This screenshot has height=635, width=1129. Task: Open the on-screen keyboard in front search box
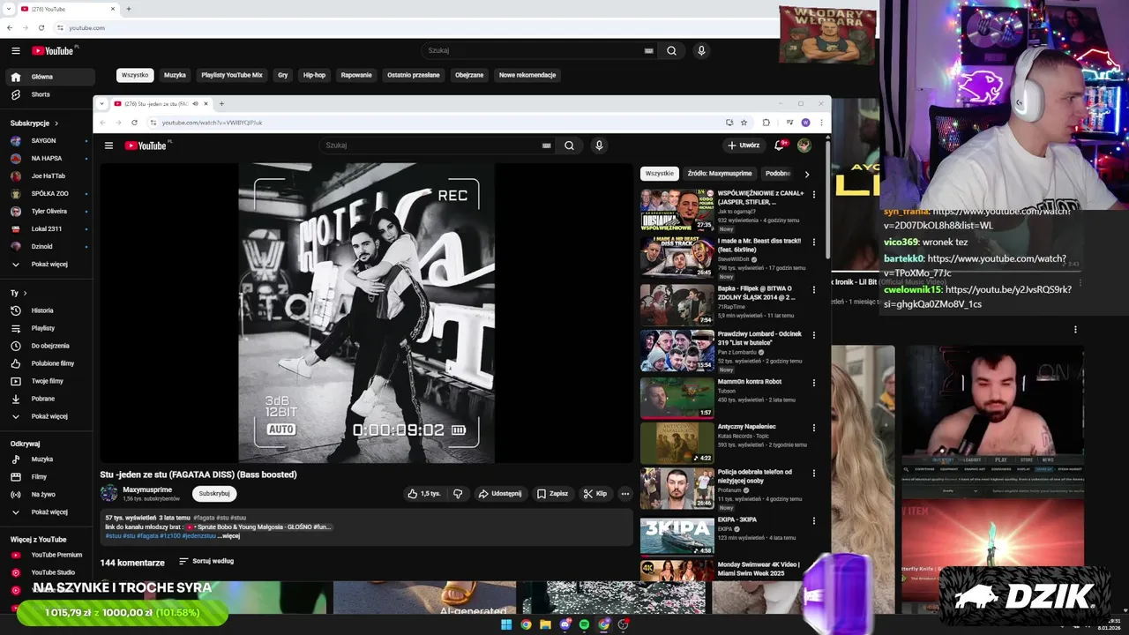click(546, 146)
